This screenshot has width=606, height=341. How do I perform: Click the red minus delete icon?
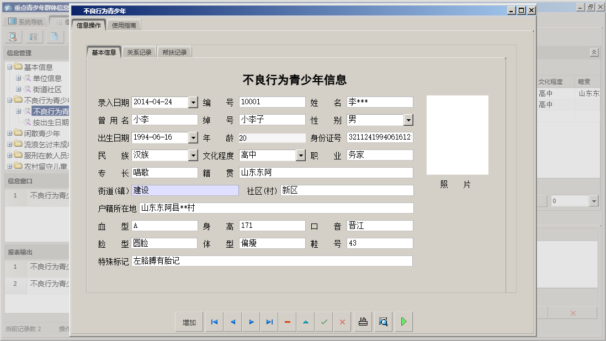click(288, 322)
